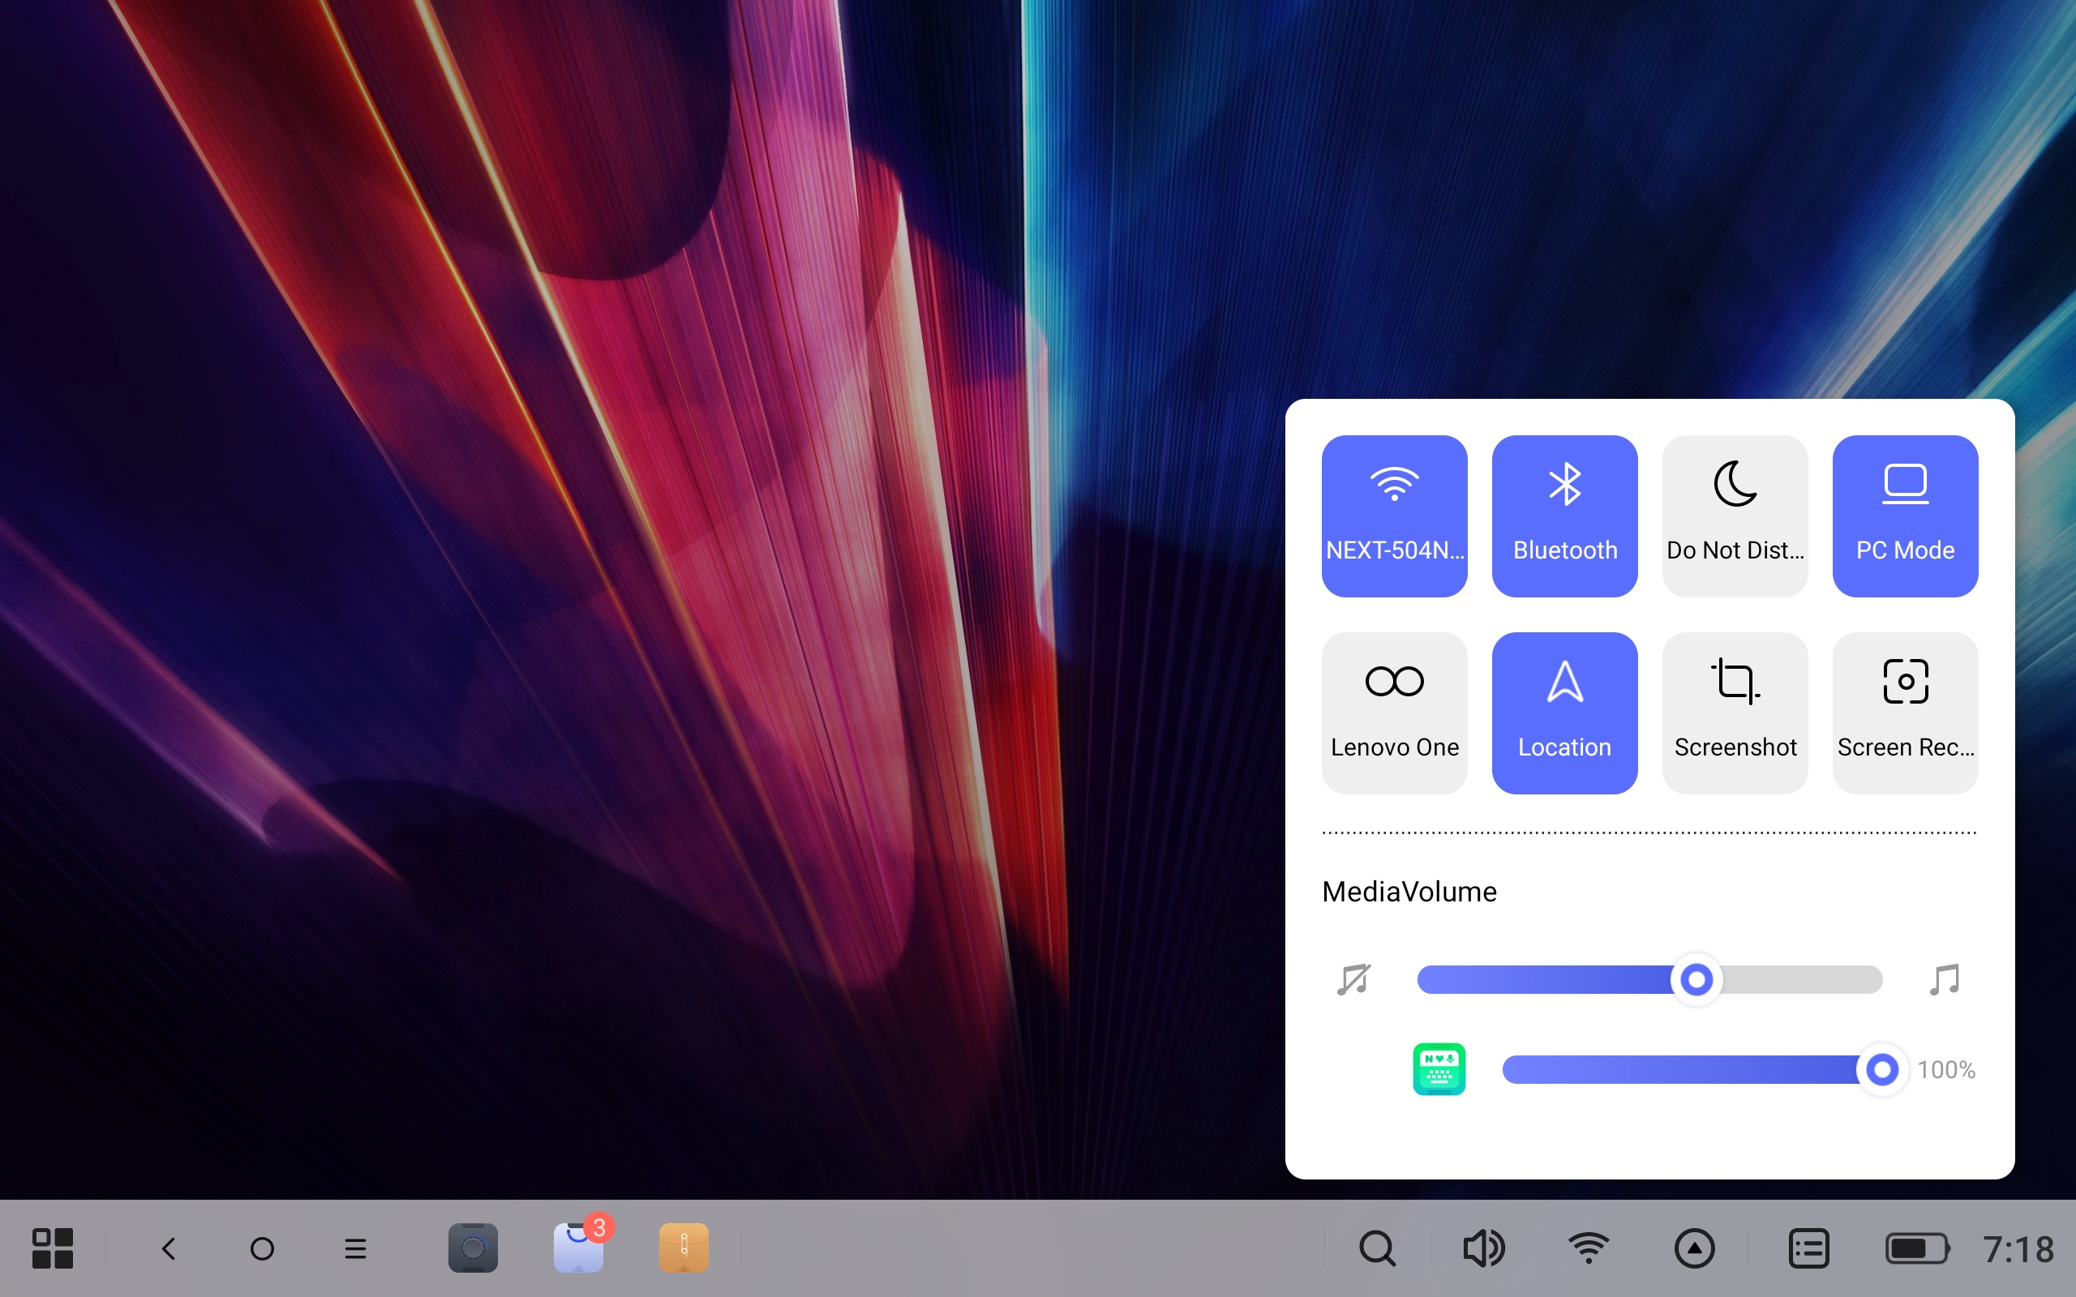Open the app store with badge 3
Screen dimensions: 2076x1297
579,1248
